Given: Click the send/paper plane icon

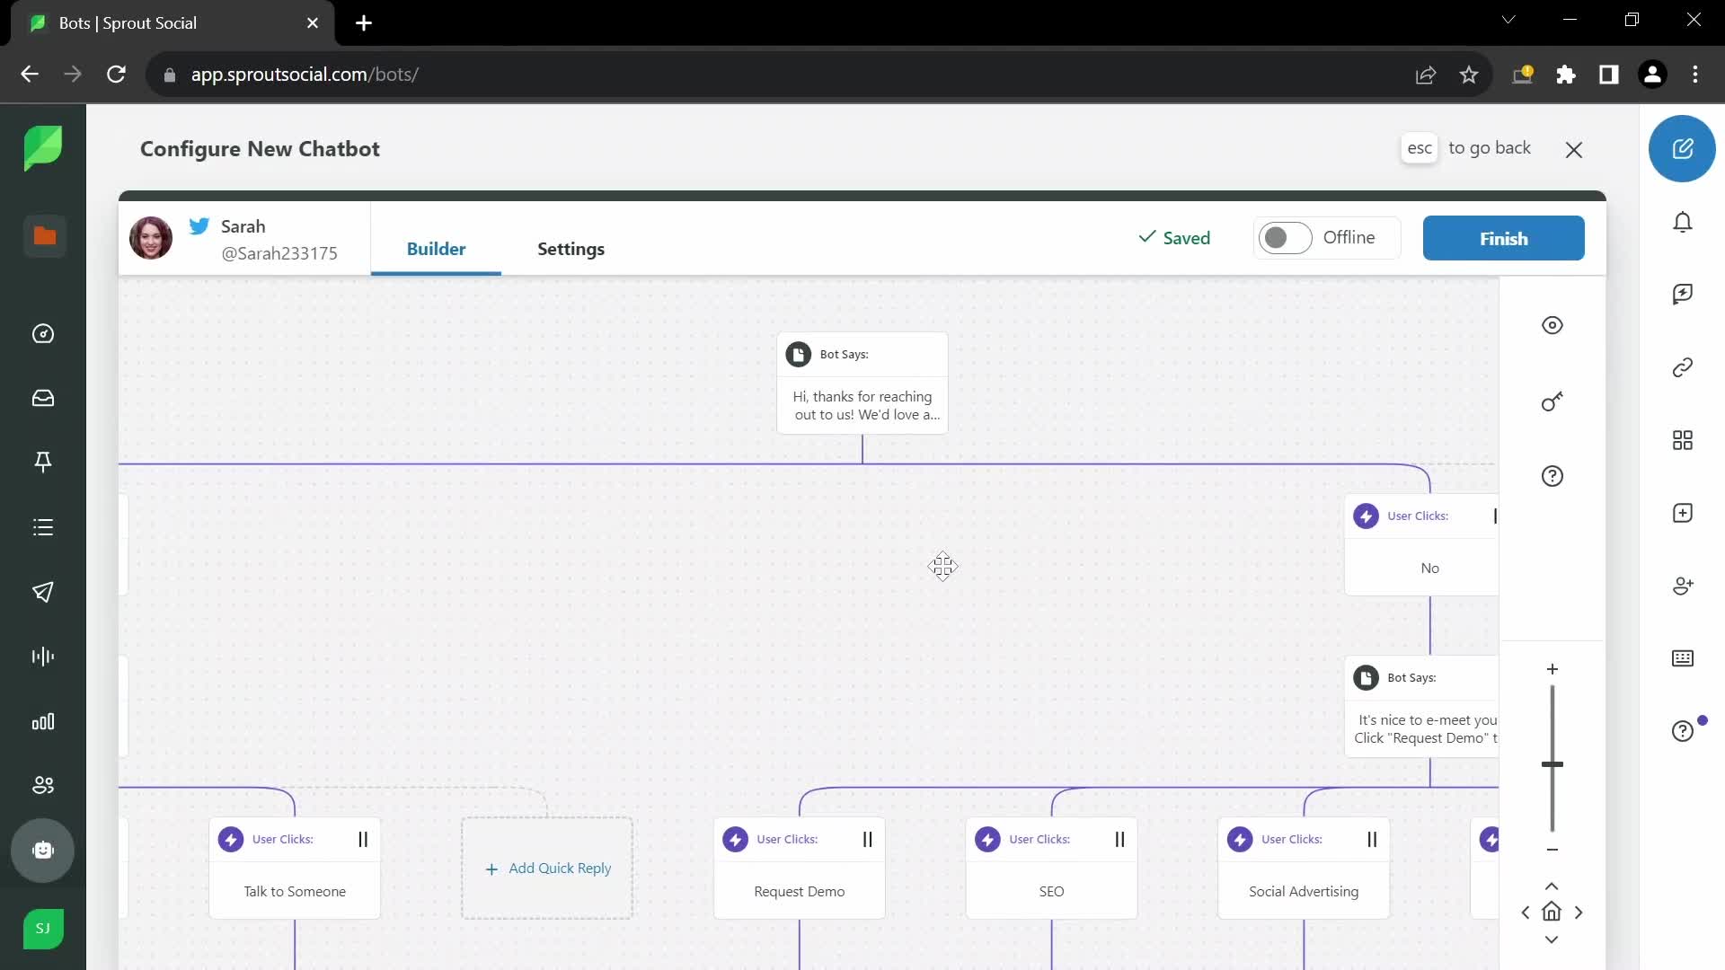Looking at the screenshot, I should click(x=44, y=592).
